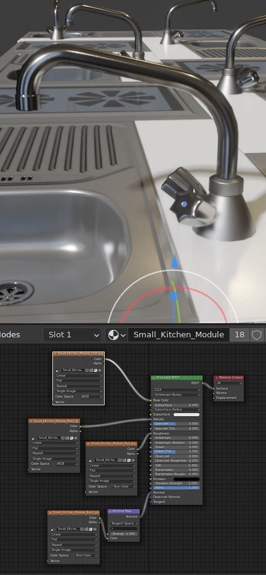Click the Clearcoat value field
Viewport: 266px width, 575px height.
(177, 456)
